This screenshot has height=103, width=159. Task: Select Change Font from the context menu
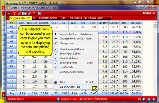(x=75, y=43)
